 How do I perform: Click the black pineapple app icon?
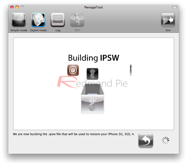point(93,74)
